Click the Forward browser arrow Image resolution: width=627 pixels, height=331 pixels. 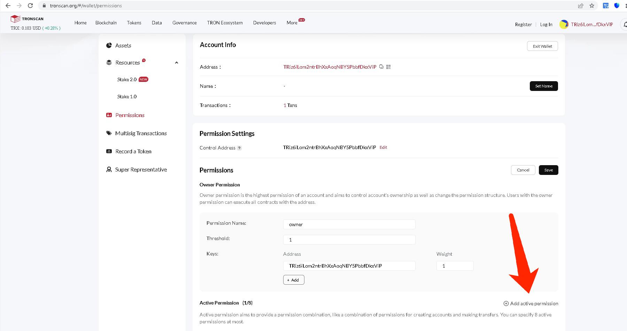[19, 6]
